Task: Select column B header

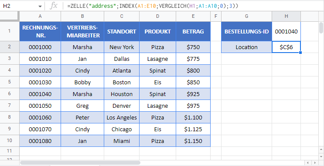Action: coord(82,16)
